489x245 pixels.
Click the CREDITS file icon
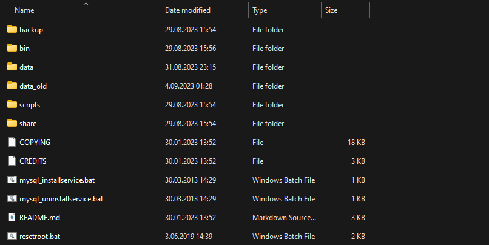tap(12, 161)
